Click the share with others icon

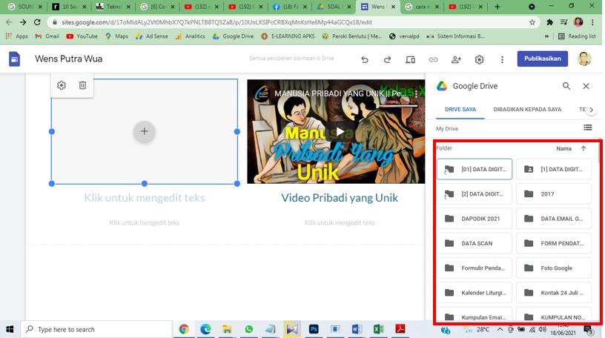click(x=456, y=60)
